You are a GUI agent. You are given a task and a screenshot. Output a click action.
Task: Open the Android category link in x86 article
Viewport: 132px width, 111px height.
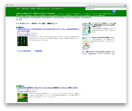(x=21, y=91)
